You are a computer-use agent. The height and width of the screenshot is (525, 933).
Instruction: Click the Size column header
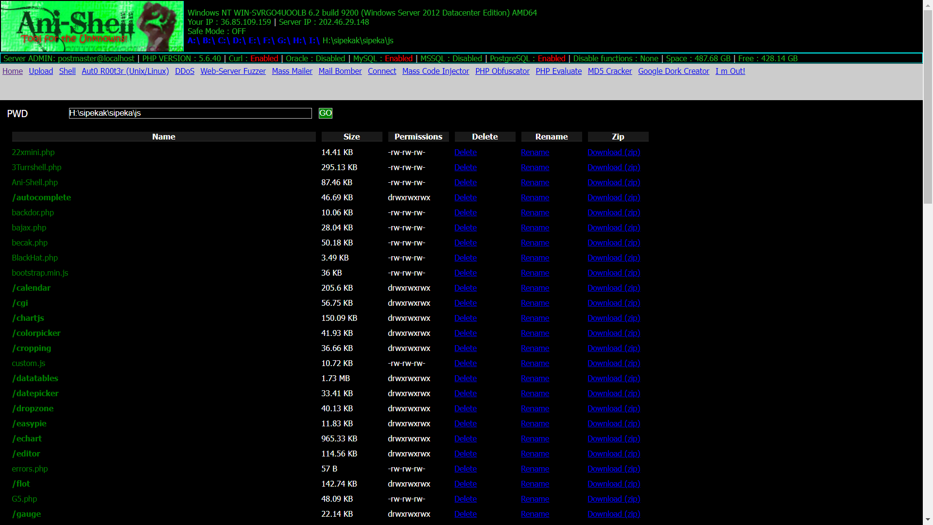click(x=352, y=137)
